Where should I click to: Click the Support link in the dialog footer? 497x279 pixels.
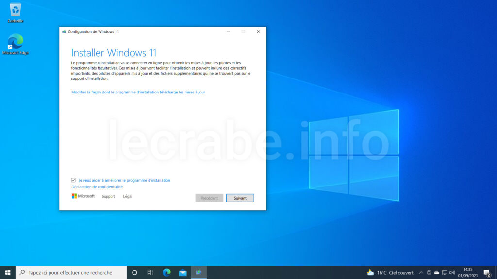(x=108, y=196)
